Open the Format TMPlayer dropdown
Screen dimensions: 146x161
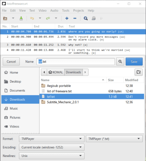[x=52, y=139]
